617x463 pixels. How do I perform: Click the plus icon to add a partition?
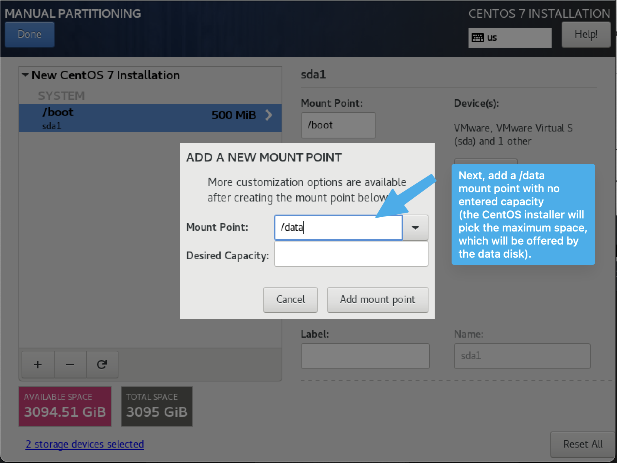coord(37,365)
